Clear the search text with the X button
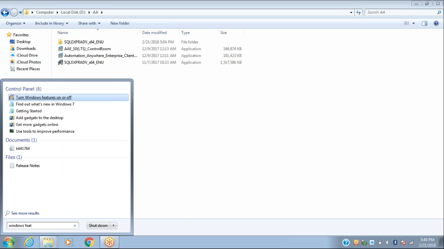Screen dimensions: 444x249 pos(75,226)
